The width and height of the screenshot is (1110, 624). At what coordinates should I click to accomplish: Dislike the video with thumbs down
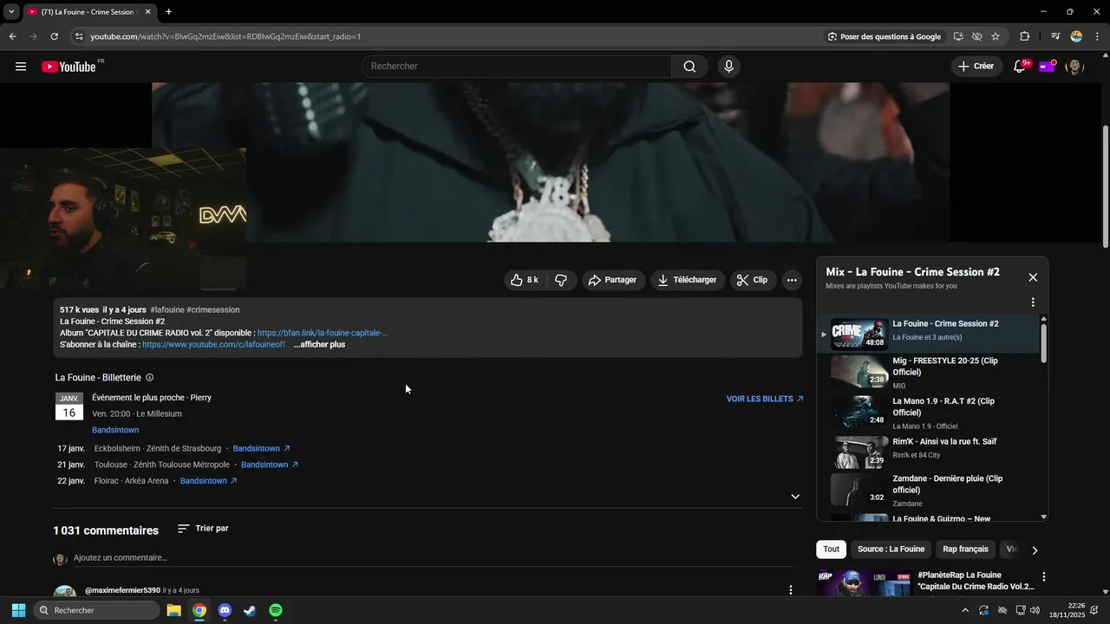[561, 280]
